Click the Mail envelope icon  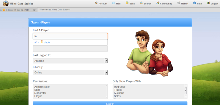point(114,3)
